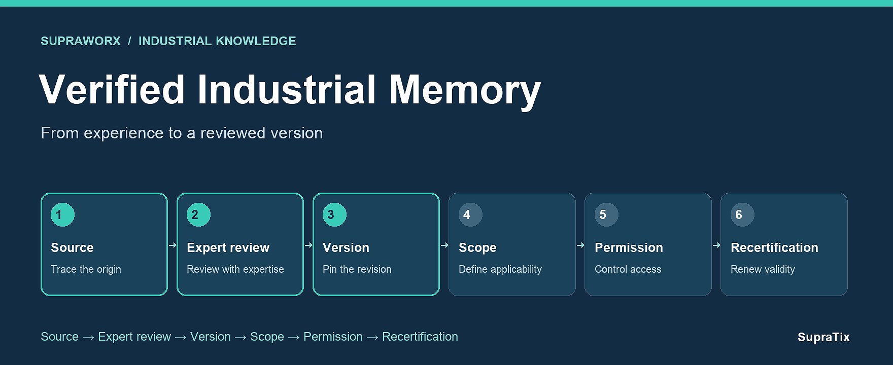Open the SUPRAWORX breadcrumb link

81,41
